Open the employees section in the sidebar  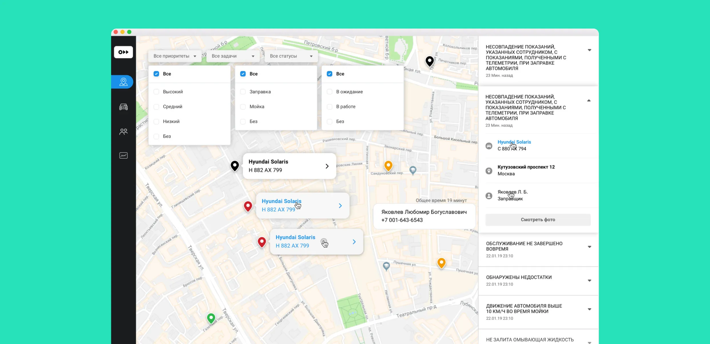point(123,131)
